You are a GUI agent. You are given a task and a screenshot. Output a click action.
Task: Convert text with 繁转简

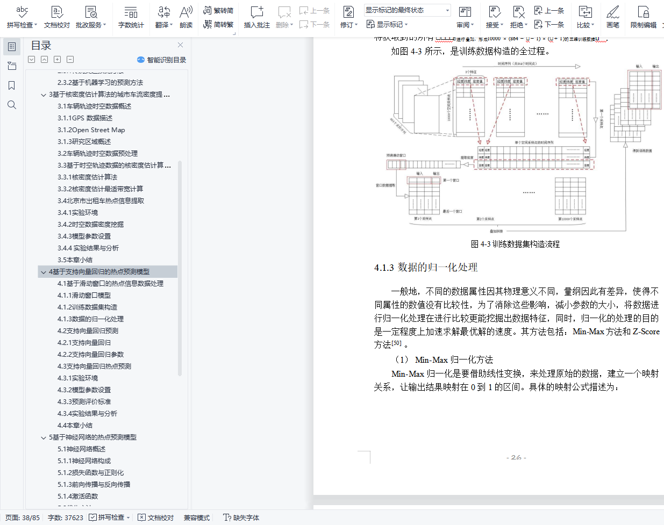[218, 10]
